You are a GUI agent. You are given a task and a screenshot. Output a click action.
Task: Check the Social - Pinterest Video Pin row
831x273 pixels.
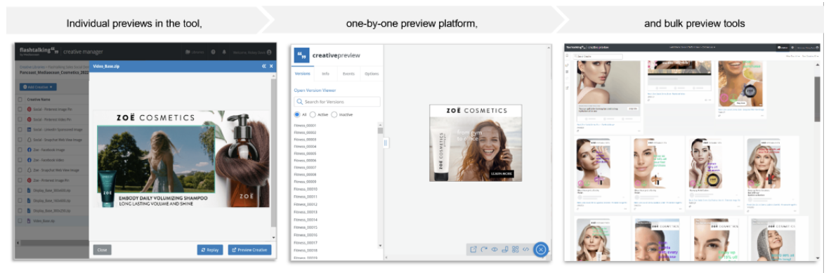coord(20,119)
